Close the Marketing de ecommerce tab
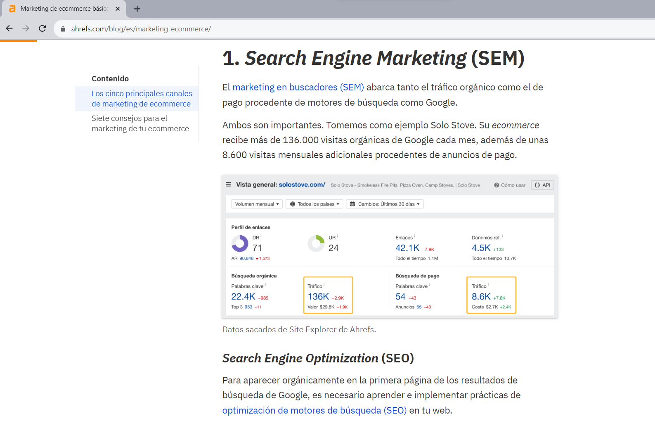Viewport: 655px width, 421px height. point(118,9)
